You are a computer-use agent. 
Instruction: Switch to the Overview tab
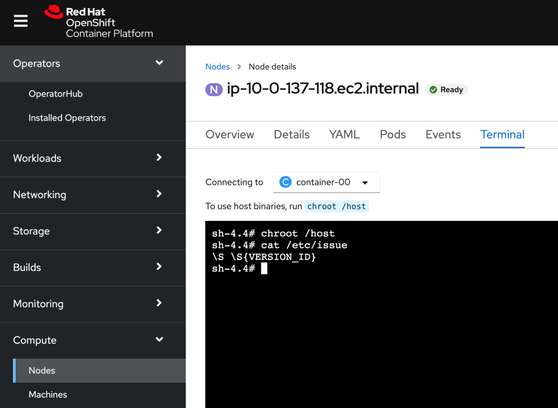[x=229, y=135]
